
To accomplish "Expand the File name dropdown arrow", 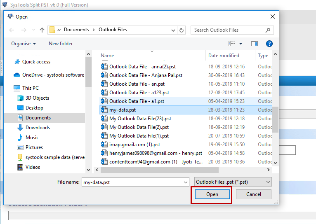I will 185,182.
